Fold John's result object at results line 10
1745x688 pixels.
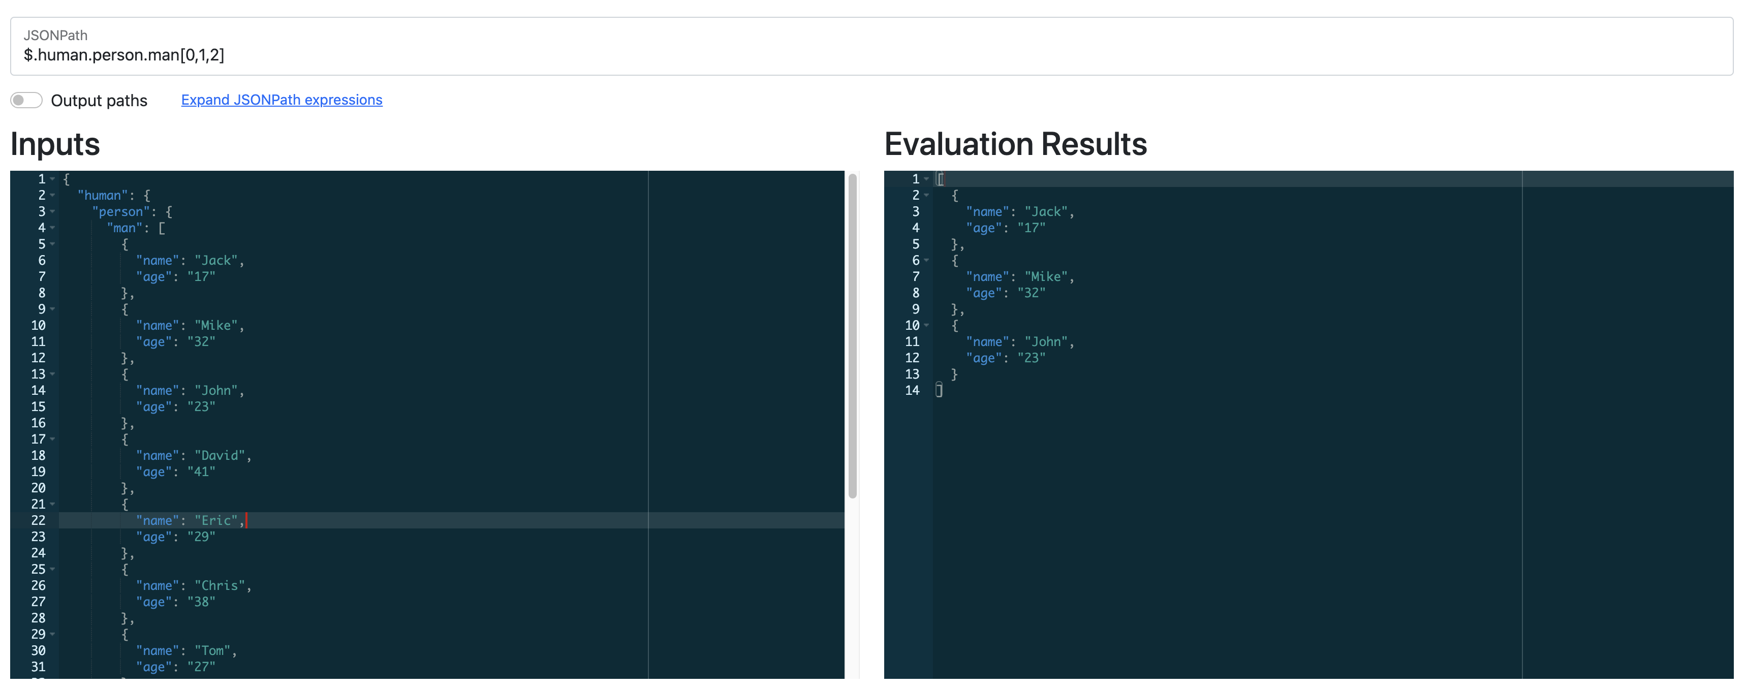(x=926, y=326)
